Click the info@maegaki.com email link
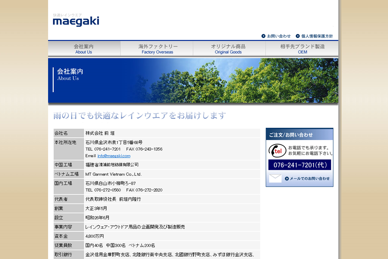The height and width of the screenshot is (259, 388). click(x=114, y=156)
